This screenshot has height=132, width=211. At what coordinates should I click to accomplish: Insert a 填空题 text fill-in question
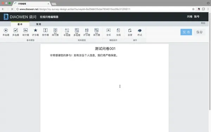coord(26,32)
